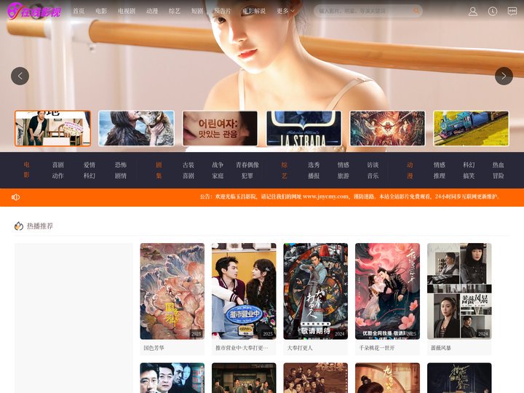Open the message chat bubble icon
The height and width of the screenshot is (393, 524).
(512, 12)
